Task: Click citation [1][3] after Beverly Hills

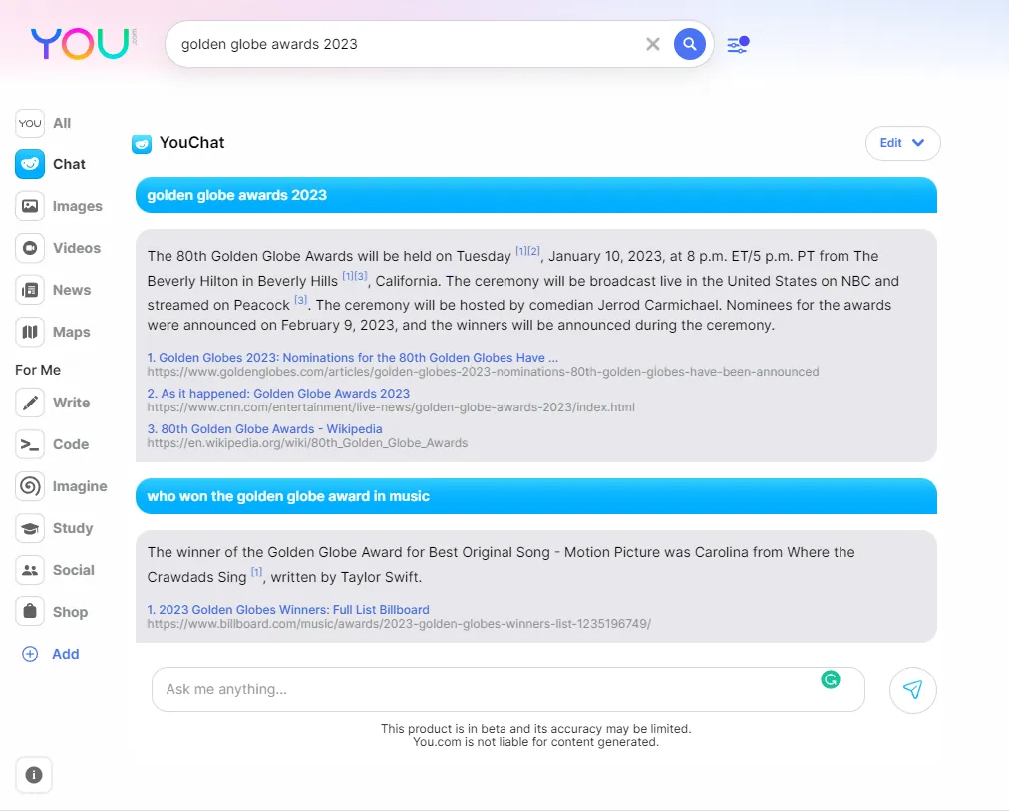Action: [355, 276]
